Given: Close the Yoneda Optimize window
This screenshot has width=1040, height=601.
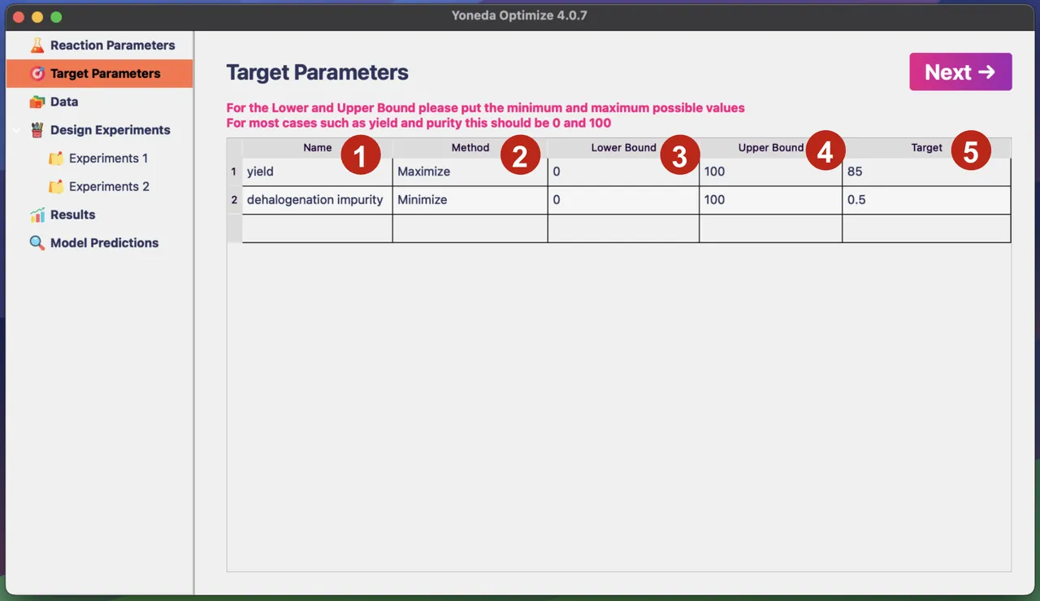Looking at the screenshot, I should click(x=19, y=16).
